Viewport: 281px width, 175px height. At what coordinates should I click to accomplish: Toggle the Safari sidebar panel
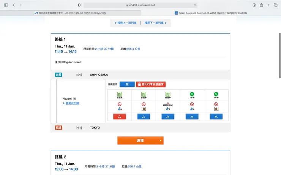click(x=6, y=5)
